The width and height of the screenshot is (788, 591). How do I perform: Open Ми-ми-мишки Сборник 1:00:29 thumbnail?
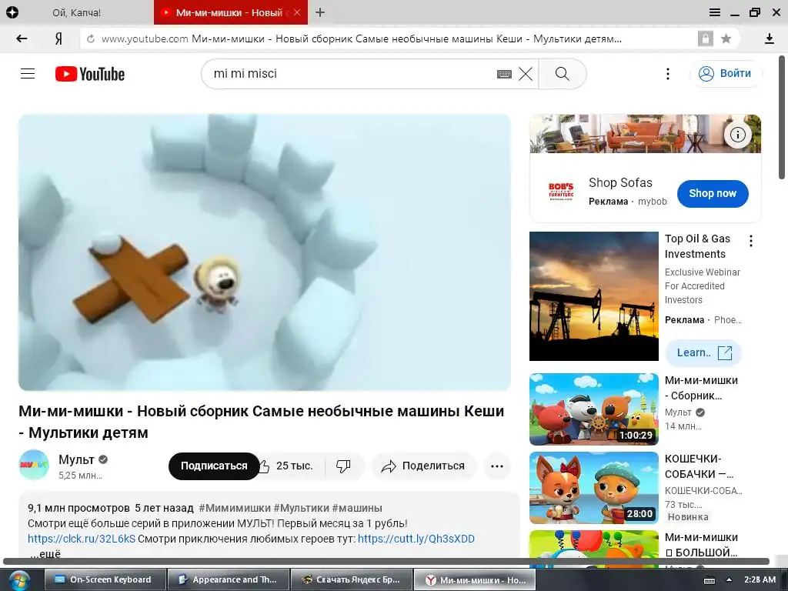coord(594,409)
